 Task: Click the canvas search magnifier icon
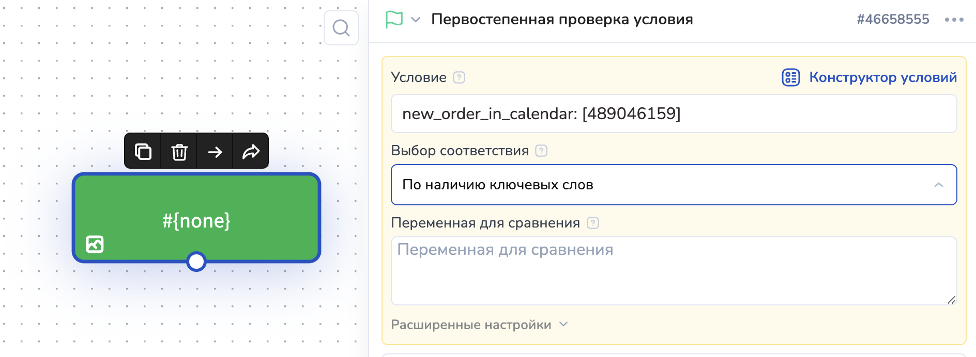click(x=341, y=28)
